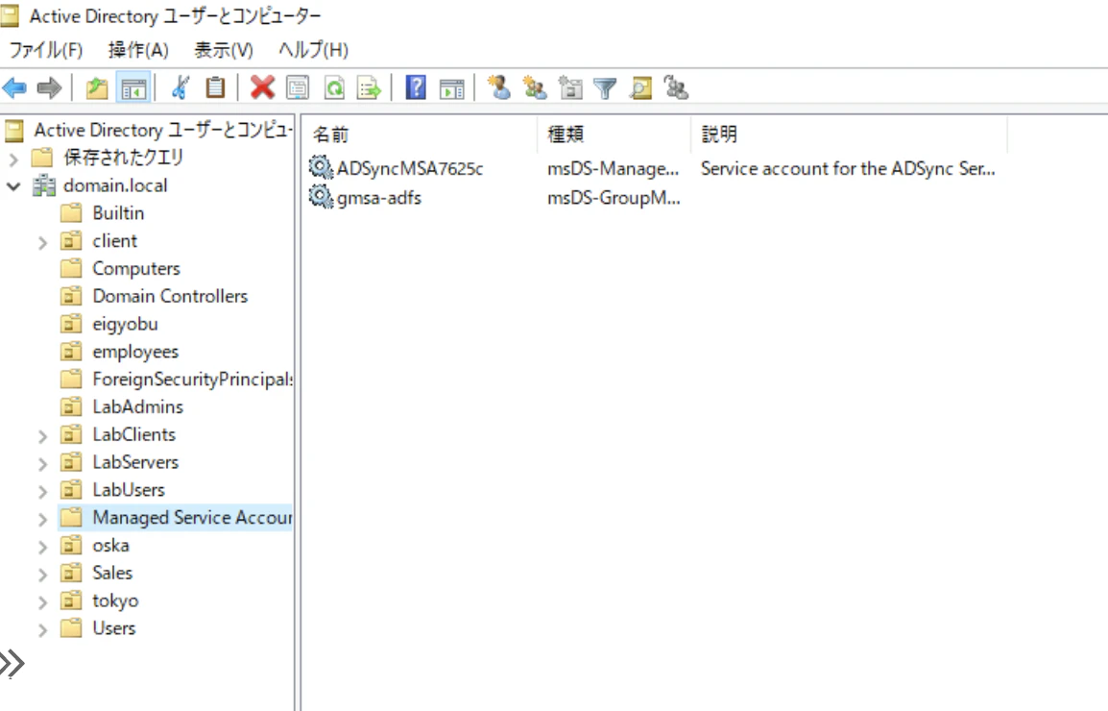Select Domain Controllers in tree
The height and width of the screenshot is (711, 1108).
tap(170, 297)
